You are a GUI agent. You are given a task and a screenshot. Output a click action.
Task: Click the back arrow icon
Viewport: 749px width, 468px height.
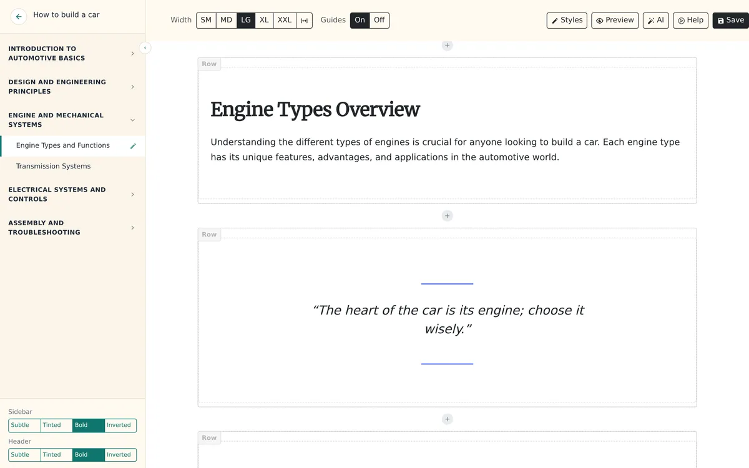pyautogui.click(x=19, y=17)
